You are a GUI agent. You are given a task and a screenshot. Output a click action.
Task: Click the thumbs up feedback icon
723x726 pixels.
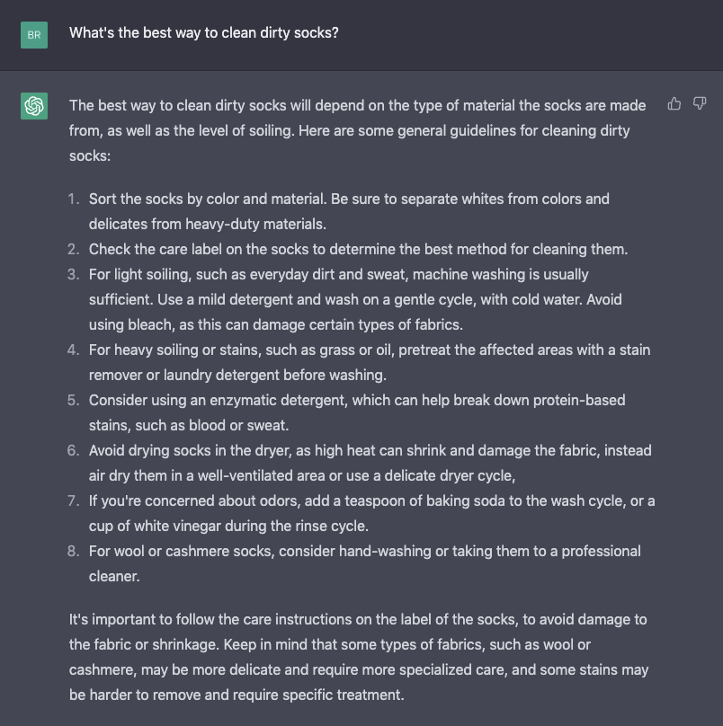tap(674, 104)
